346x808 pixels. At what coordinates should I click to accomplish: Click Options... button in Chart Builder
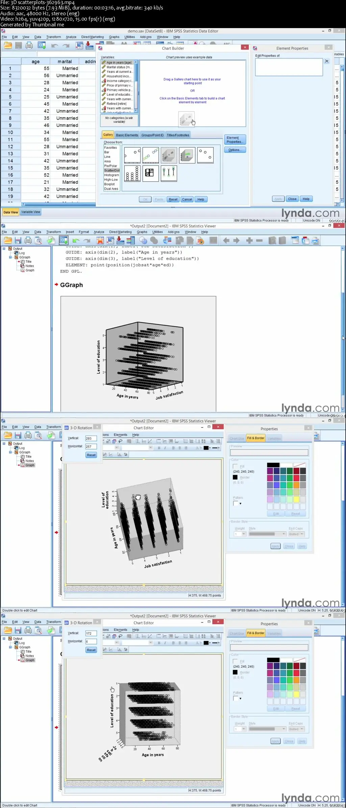[235, 150]
